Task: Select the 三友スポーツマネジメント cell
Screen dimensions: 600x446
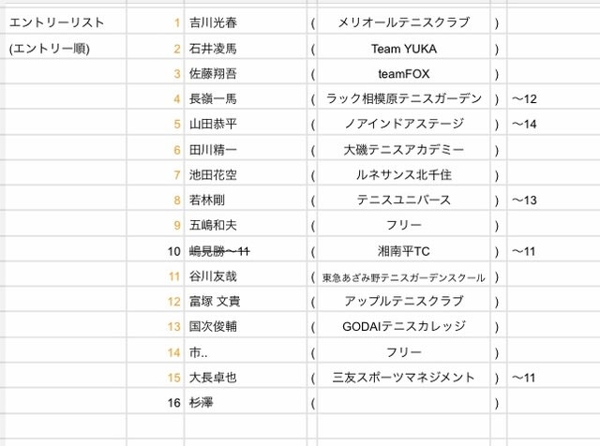Action: [x=404, y=378]
